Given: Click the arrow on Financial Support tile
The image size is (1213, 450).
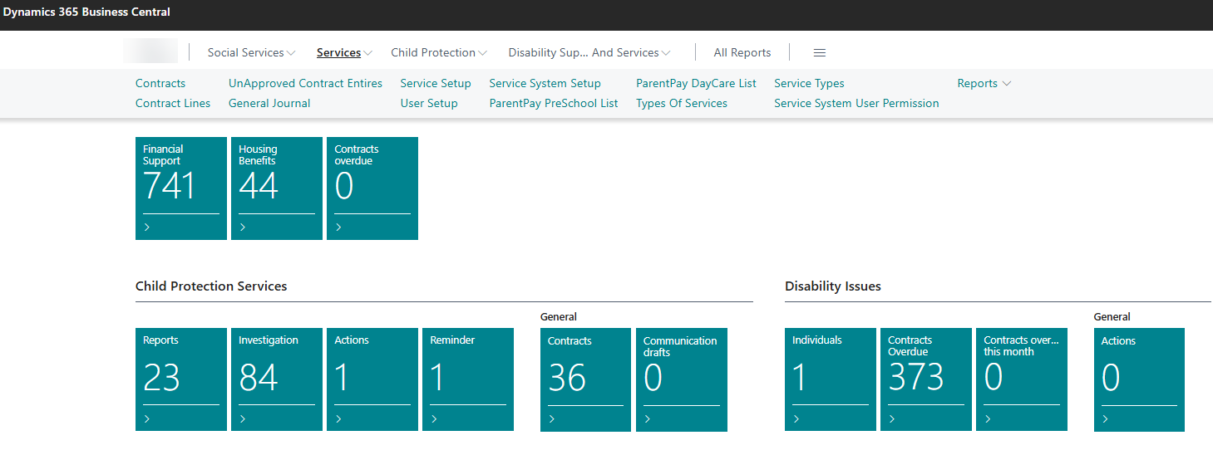Looking at the screenshot, I should (147, 227).
